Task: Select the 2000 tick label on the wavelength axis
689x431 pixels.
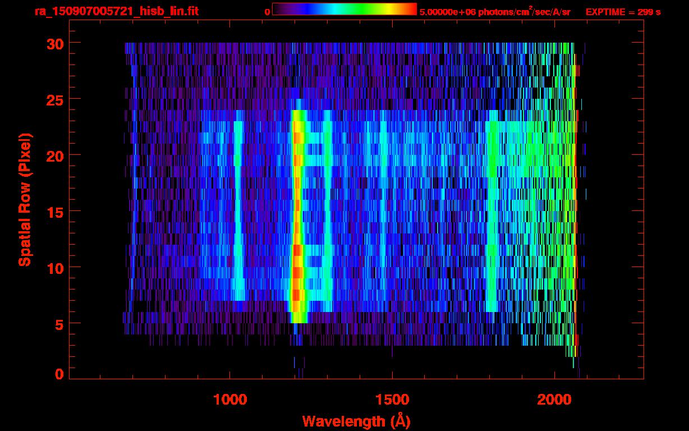Action: coord(554,400)
